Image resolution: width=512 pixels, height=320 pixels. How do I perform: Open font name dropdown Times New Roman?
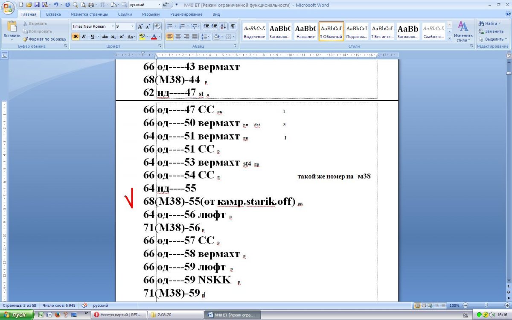click(x=113, y=26)
